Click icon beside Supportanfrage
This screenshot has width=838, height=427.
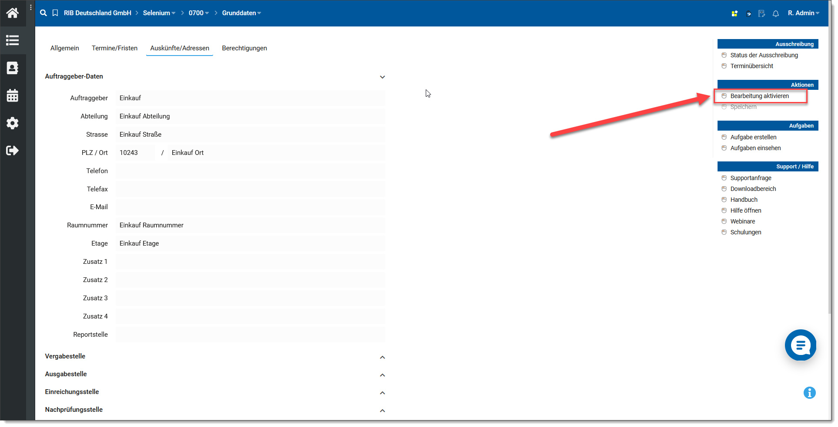pyautogui.click(x=724, y=178)
